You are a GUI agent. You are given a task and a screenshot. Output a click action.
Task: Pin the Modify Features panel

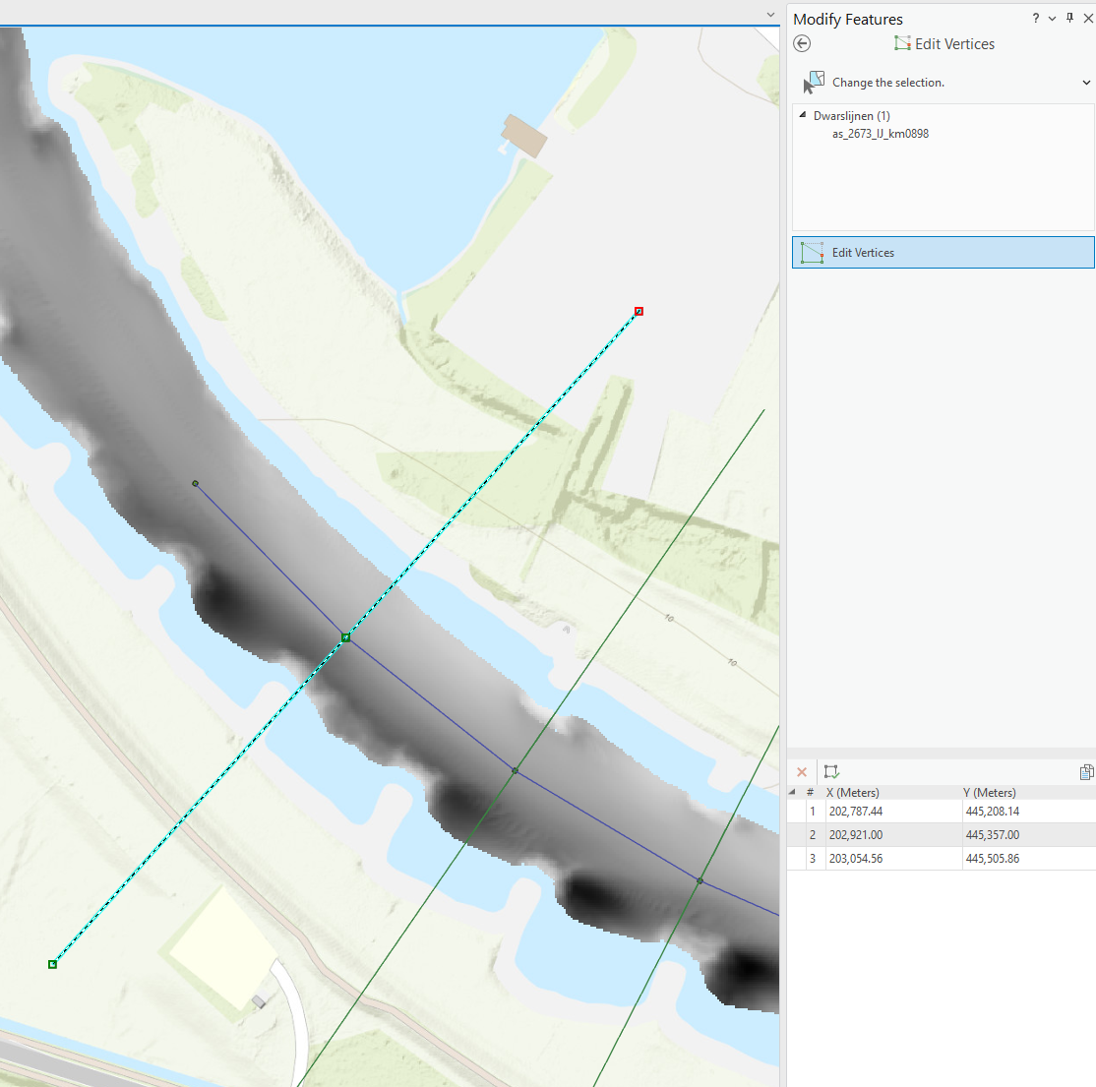(x=1069, y=18)
